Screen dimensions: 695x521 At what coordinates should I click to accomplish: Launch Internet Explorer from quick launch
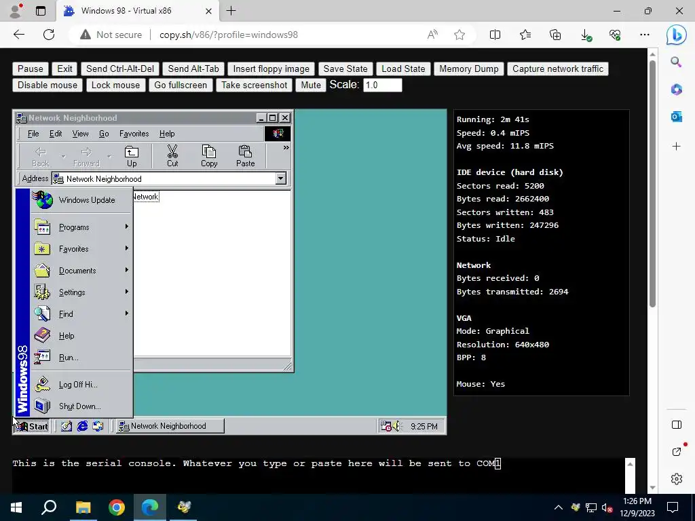82,426
